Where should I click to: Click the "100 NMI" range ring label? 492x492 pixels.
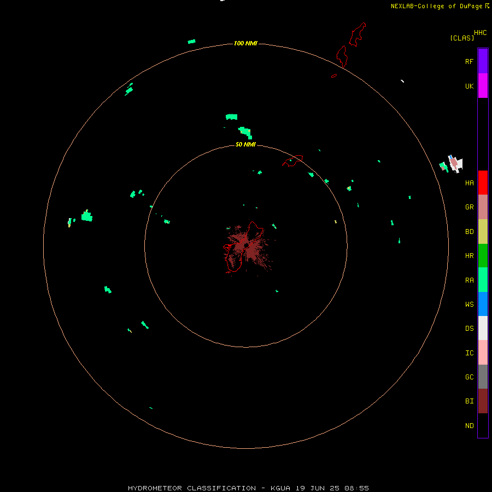tap(245, 43)
